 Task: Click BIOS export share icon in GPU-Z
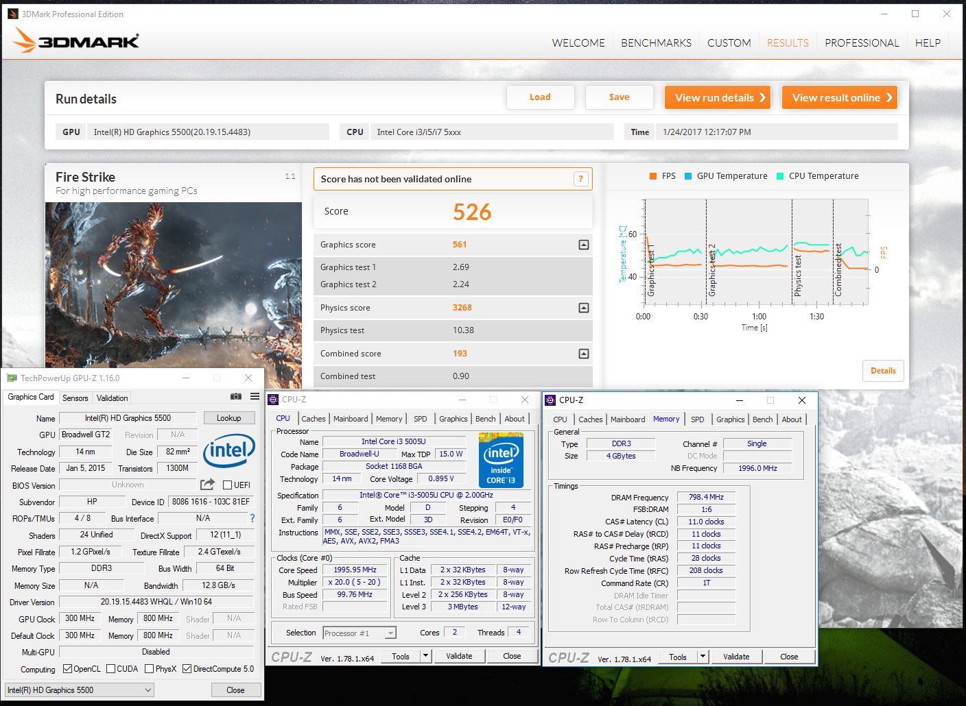[208, 485]
